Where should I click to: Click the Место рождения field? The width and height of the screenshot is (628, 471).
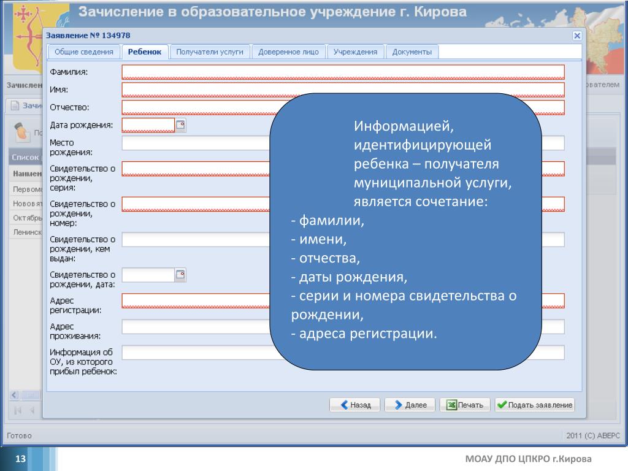343,143
